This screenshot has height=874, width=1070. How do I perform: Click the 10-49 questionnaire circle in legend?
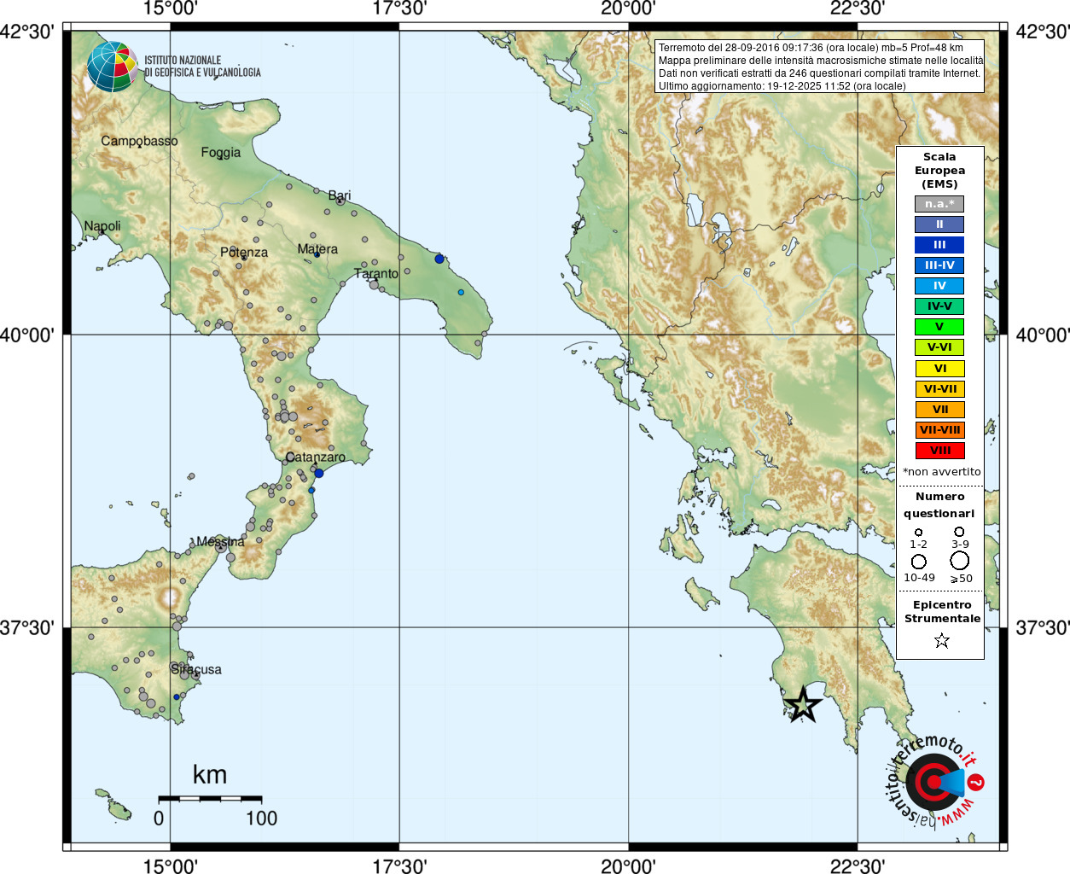(x=919, y=562)
